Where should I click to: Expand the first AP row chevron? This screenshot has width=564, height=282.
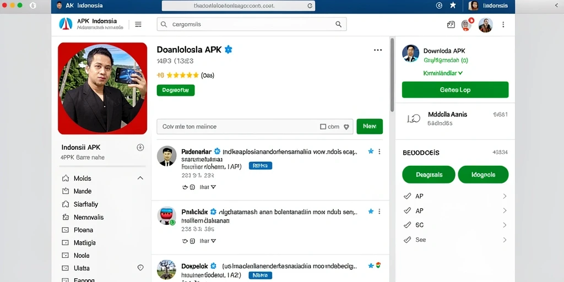point(505,196)
